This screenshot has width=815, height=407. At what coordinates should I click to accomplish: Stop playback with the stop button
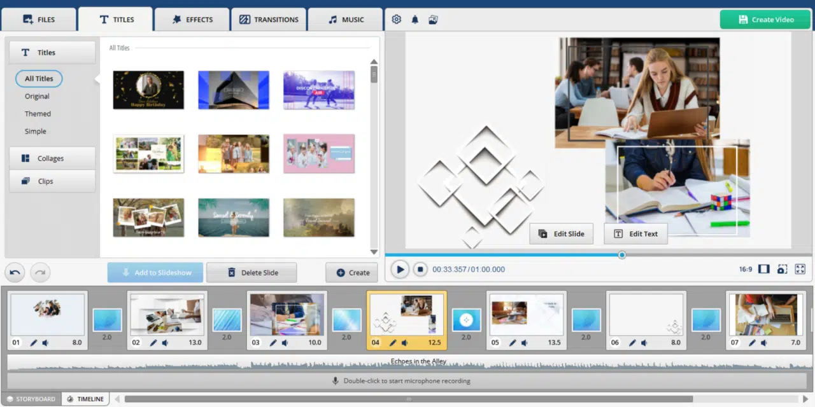pos(420,269)
